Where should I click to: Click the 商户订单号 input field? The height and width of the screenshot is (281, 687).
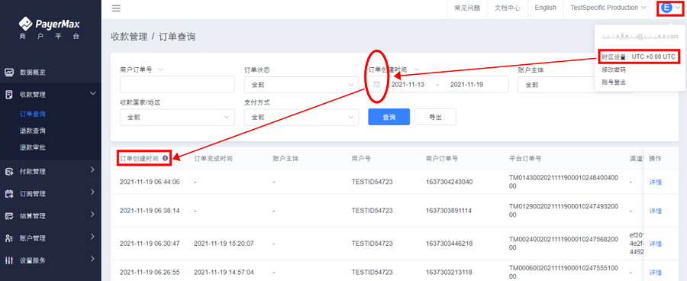(x=177, y=85)
